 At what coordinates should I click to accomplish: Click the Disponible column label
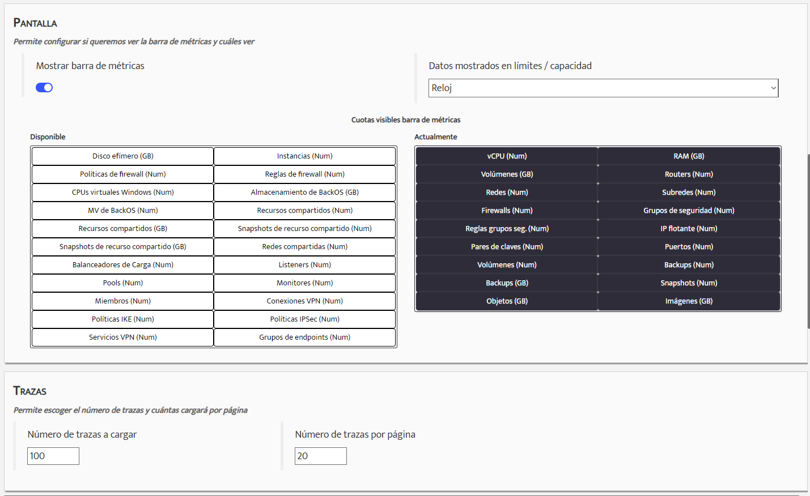(48, 136)
